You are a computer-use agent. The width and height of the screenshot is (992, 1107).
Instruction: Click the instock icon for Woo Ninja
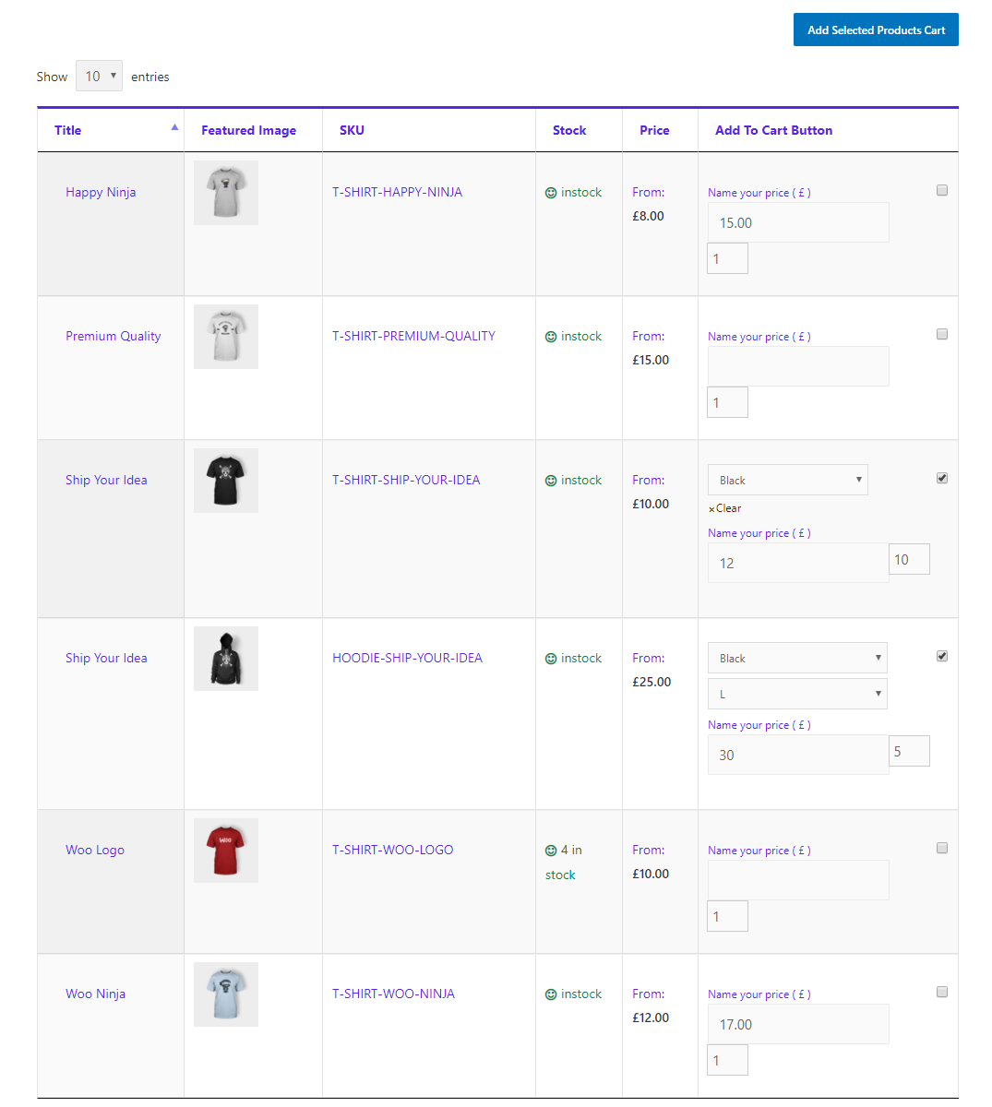point(549,994)
